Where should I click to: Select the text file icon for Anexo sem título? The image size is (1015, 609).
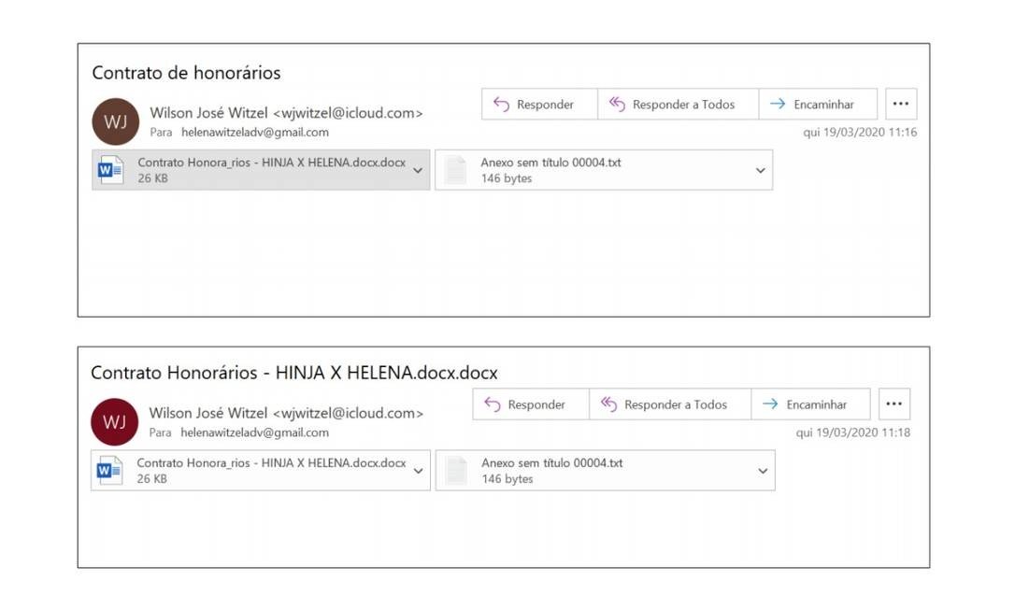click(455, 169)
